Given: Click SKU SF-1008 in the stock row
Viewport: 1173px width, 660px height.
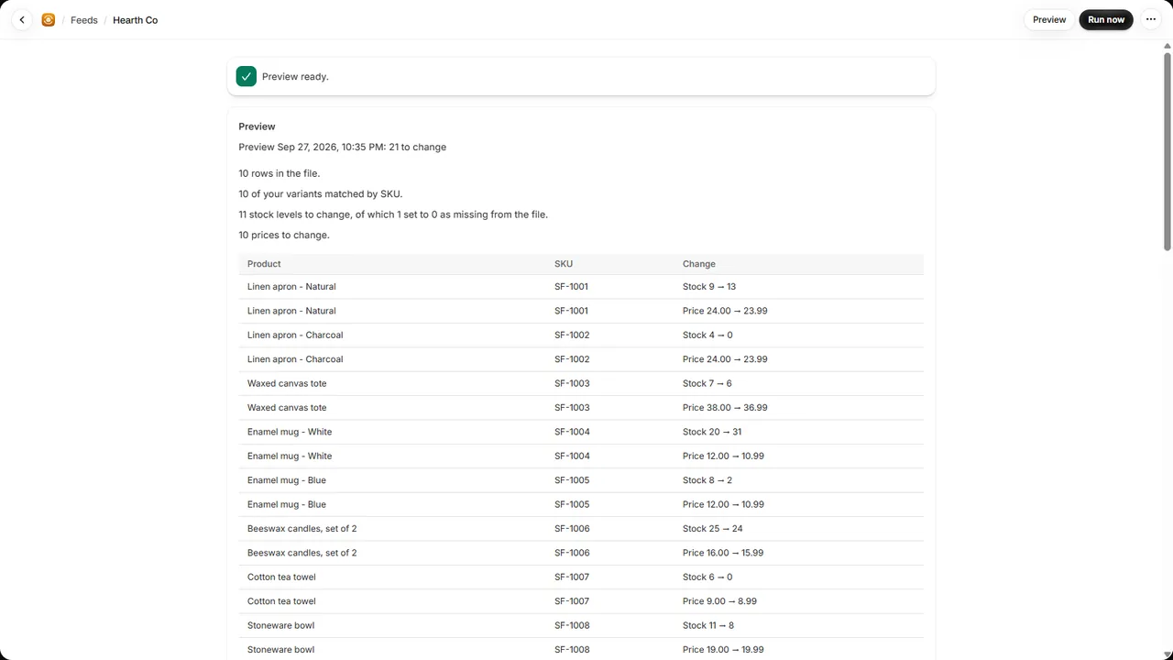Looking at the screenshot, I should (x=572, y=625).
